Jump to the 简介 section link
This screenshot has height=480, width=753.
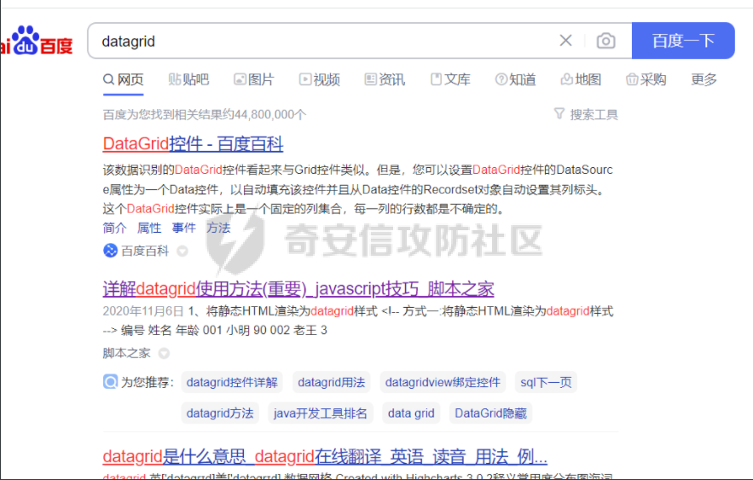[x=115, y=228]
